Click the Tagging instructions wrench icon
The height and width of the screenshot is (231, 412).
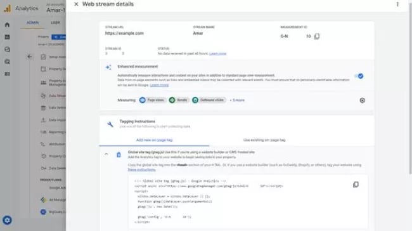pyautogui.click(x=110, y=124)
